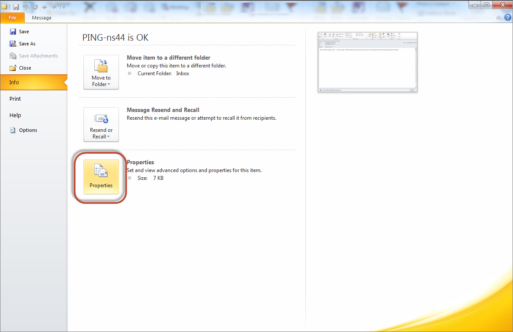
Task: Click the 'PING-ns44 is OK' subject heading
Action: [x=115, y=38]
